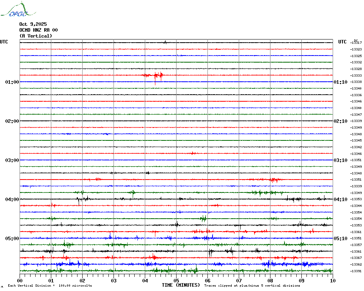Click the "(A Vertical)" channel label
Screen dimensions: 364x291
(36, 36)
